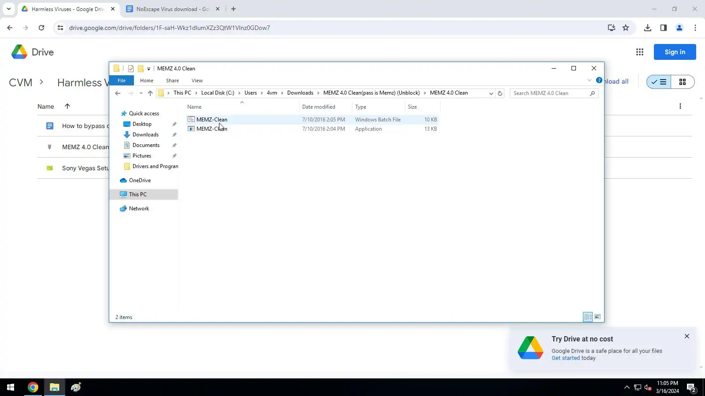Viewport: 705px width, 396px height.
Task: Switch Explorer to large icons view
Action: click(x=597, y=317)
